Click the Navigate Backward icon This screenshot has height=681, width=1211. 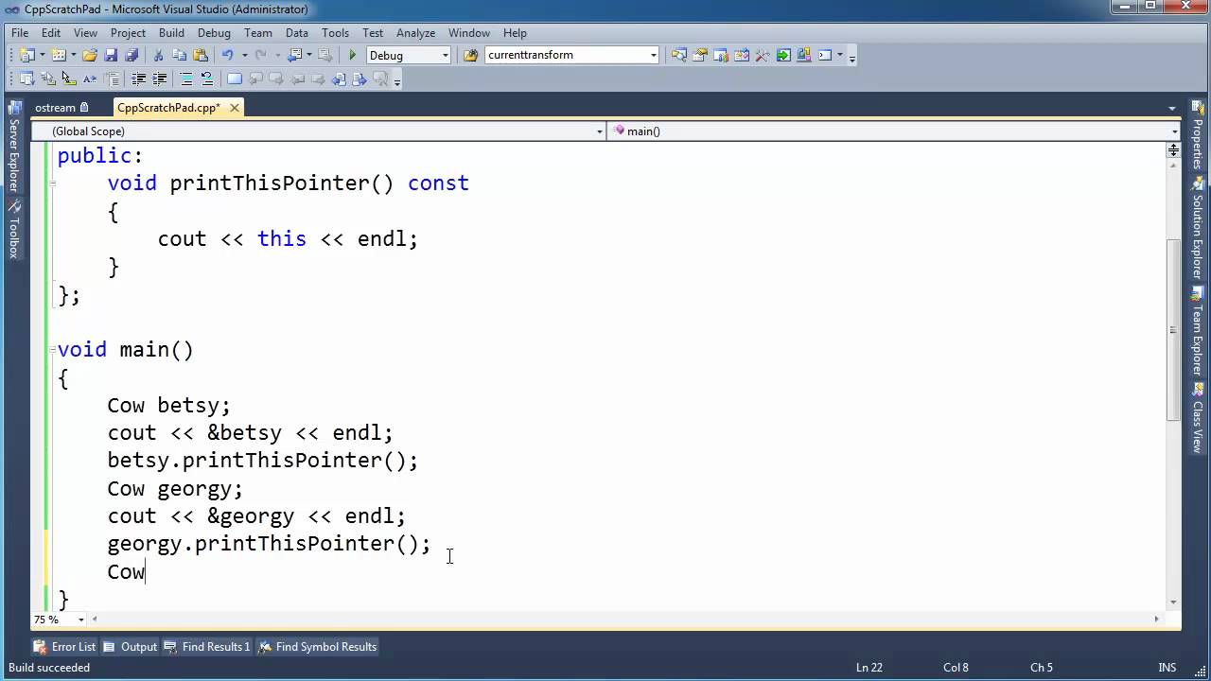click(294, 55)
